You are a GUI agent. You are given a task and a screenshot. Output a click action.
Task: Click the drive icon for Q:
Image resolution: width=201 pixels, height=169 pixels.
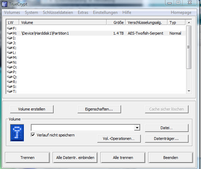(10, 77)
